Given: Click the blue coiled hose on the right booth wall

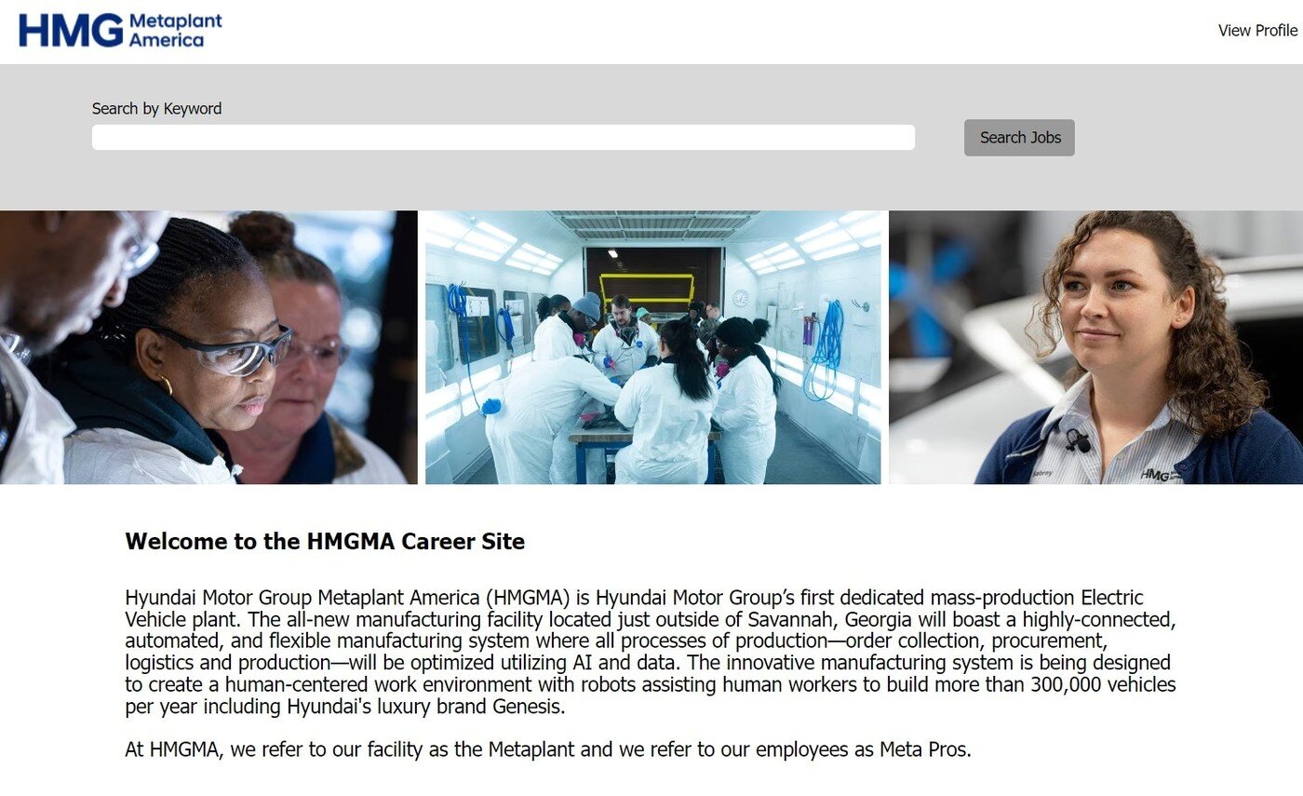Looking at the screenshot, I should 823,349.
